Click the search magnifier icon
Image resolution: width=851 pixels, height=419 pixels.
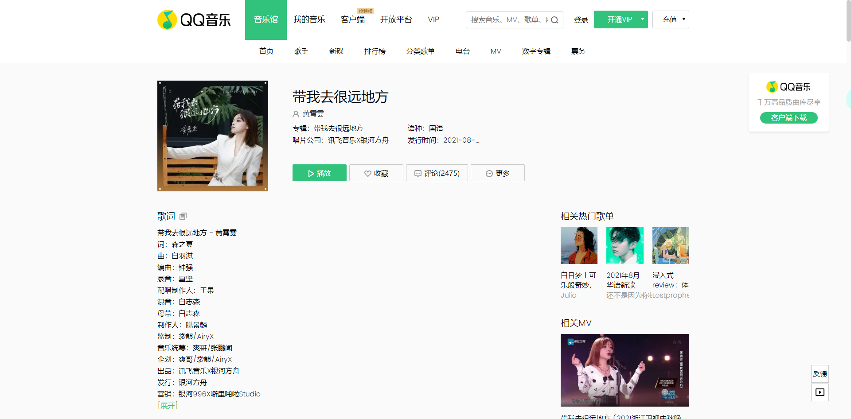554,20
